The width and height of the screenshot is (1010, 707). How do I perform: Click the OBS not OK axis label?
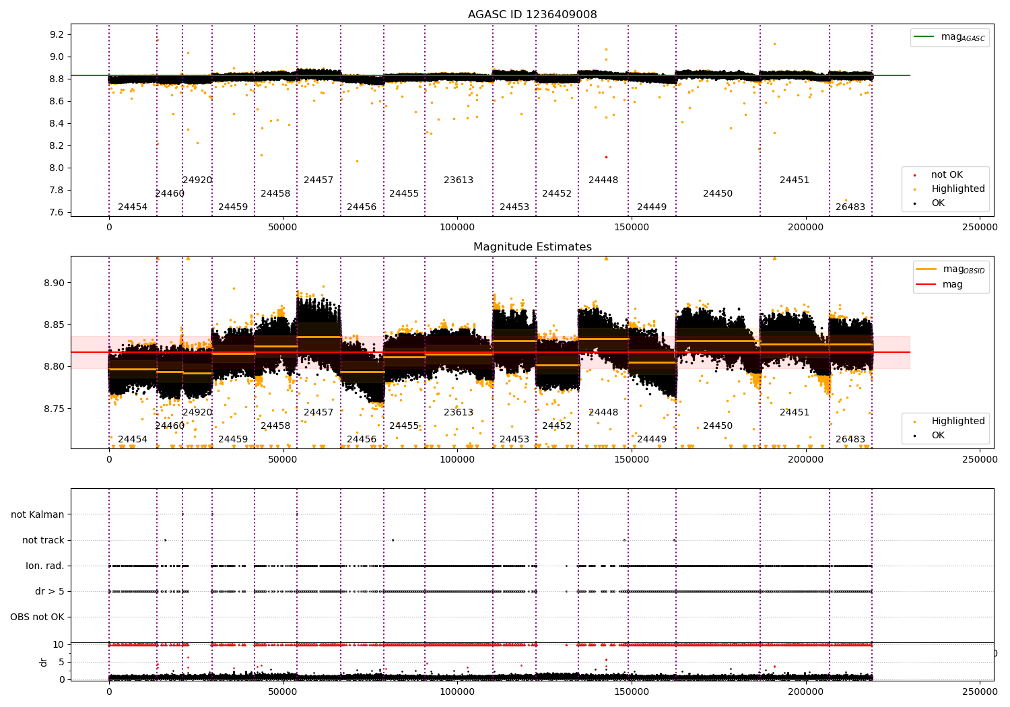click(x=37, y=617)
